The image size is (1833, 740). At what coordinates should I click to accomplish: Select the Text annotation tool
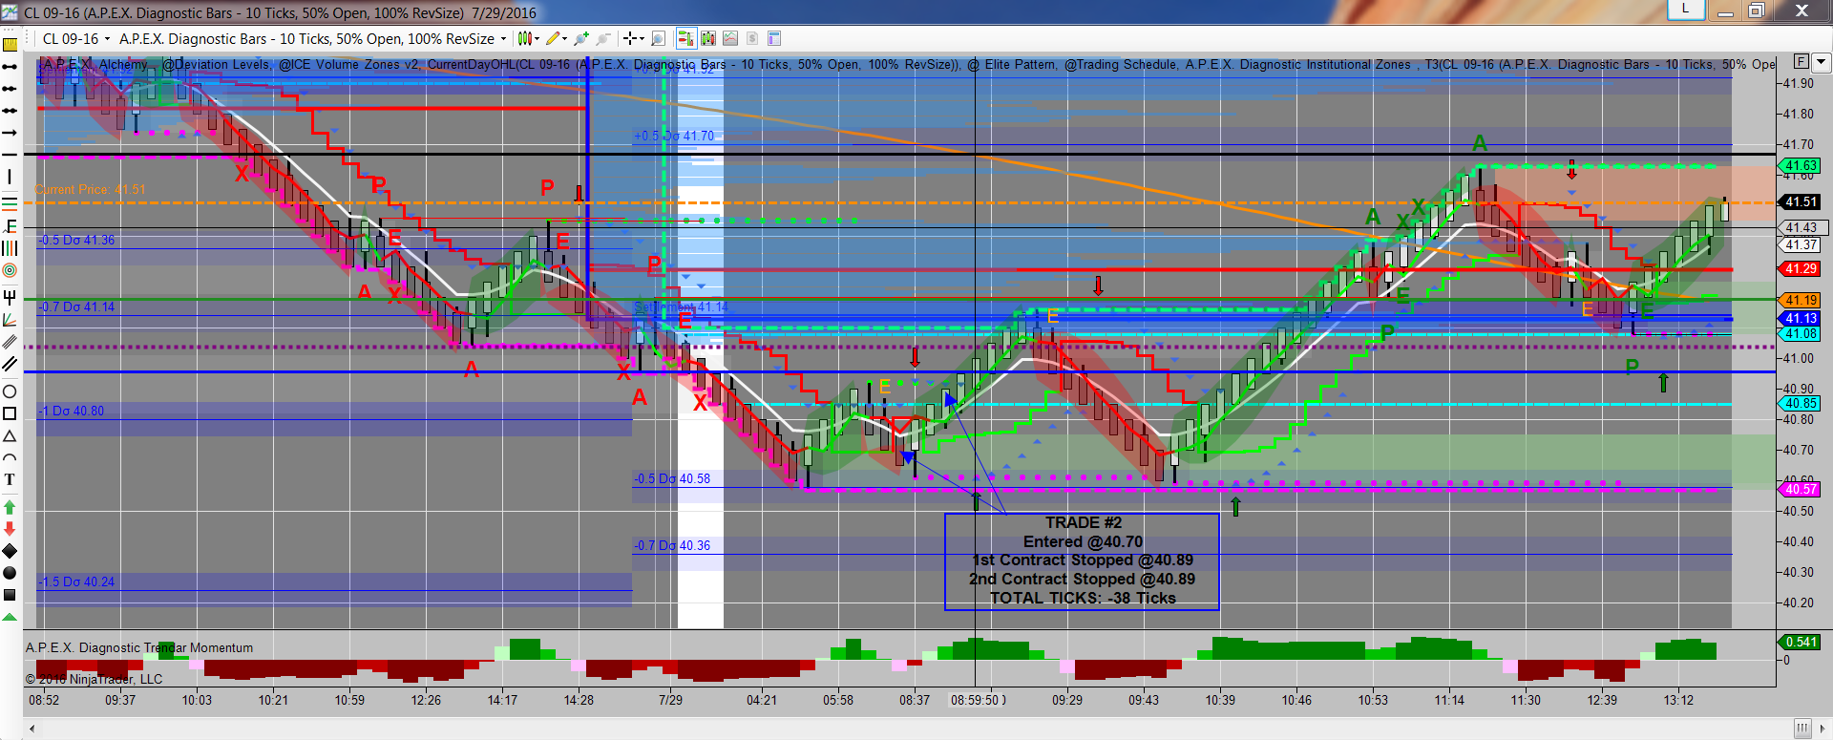10,479
